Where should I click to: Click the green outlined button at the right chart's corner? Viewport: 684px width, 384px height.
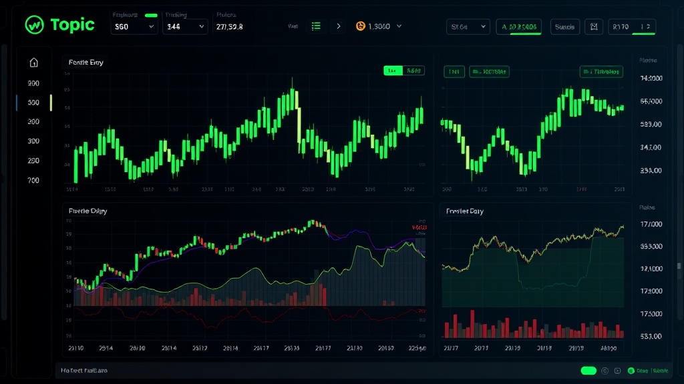point(601,71)
